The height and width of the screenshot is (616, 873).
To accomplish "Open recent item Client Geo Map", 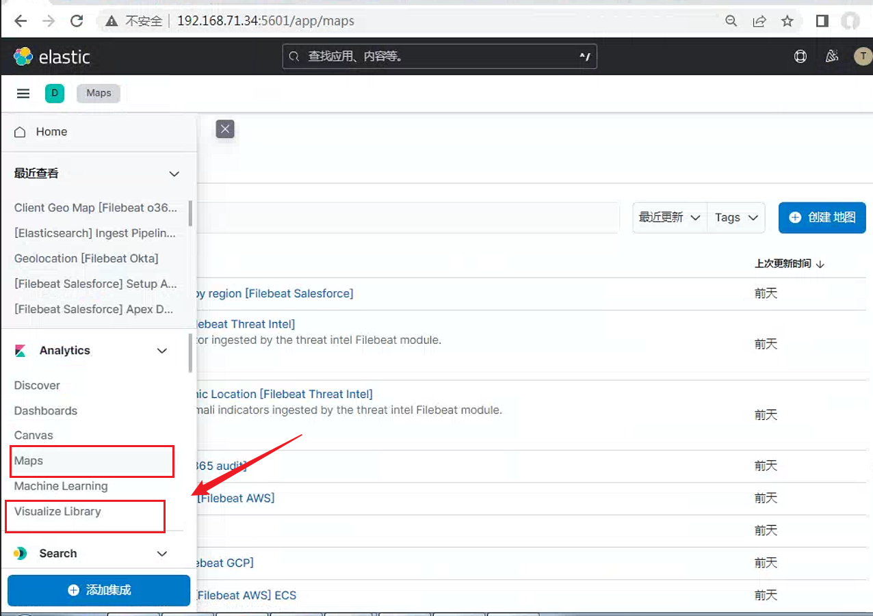I will [96, 208].
